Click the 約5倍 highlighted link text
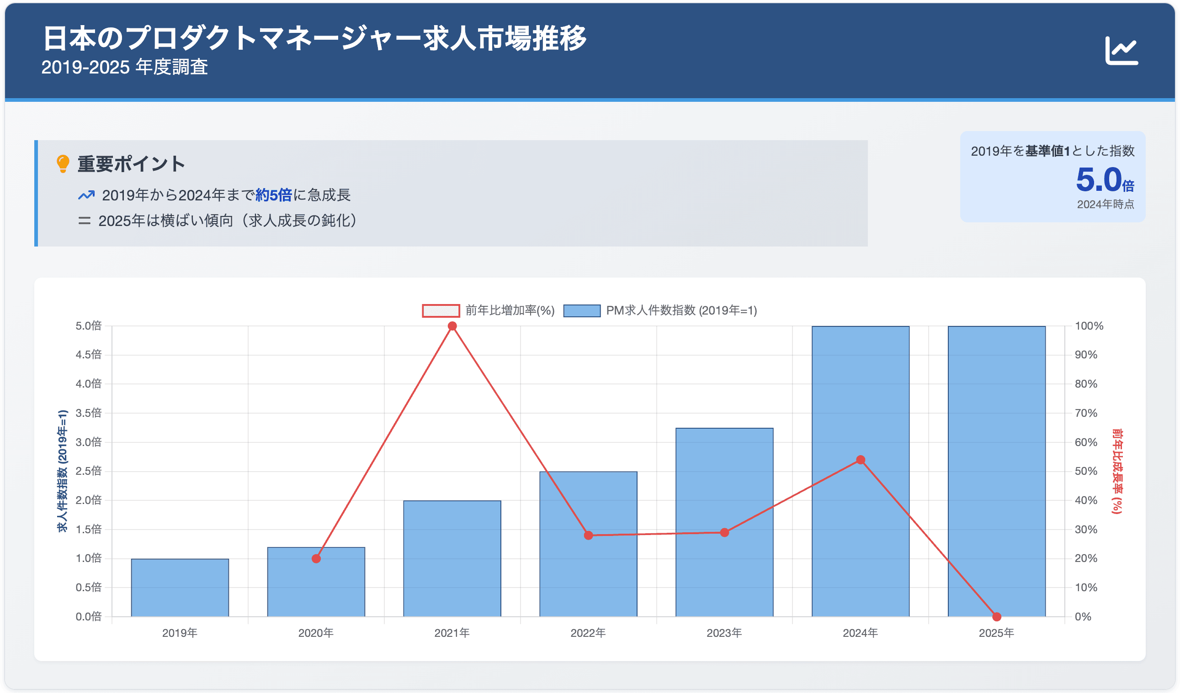The image size is (1180, 693). [x=273, y=195]
